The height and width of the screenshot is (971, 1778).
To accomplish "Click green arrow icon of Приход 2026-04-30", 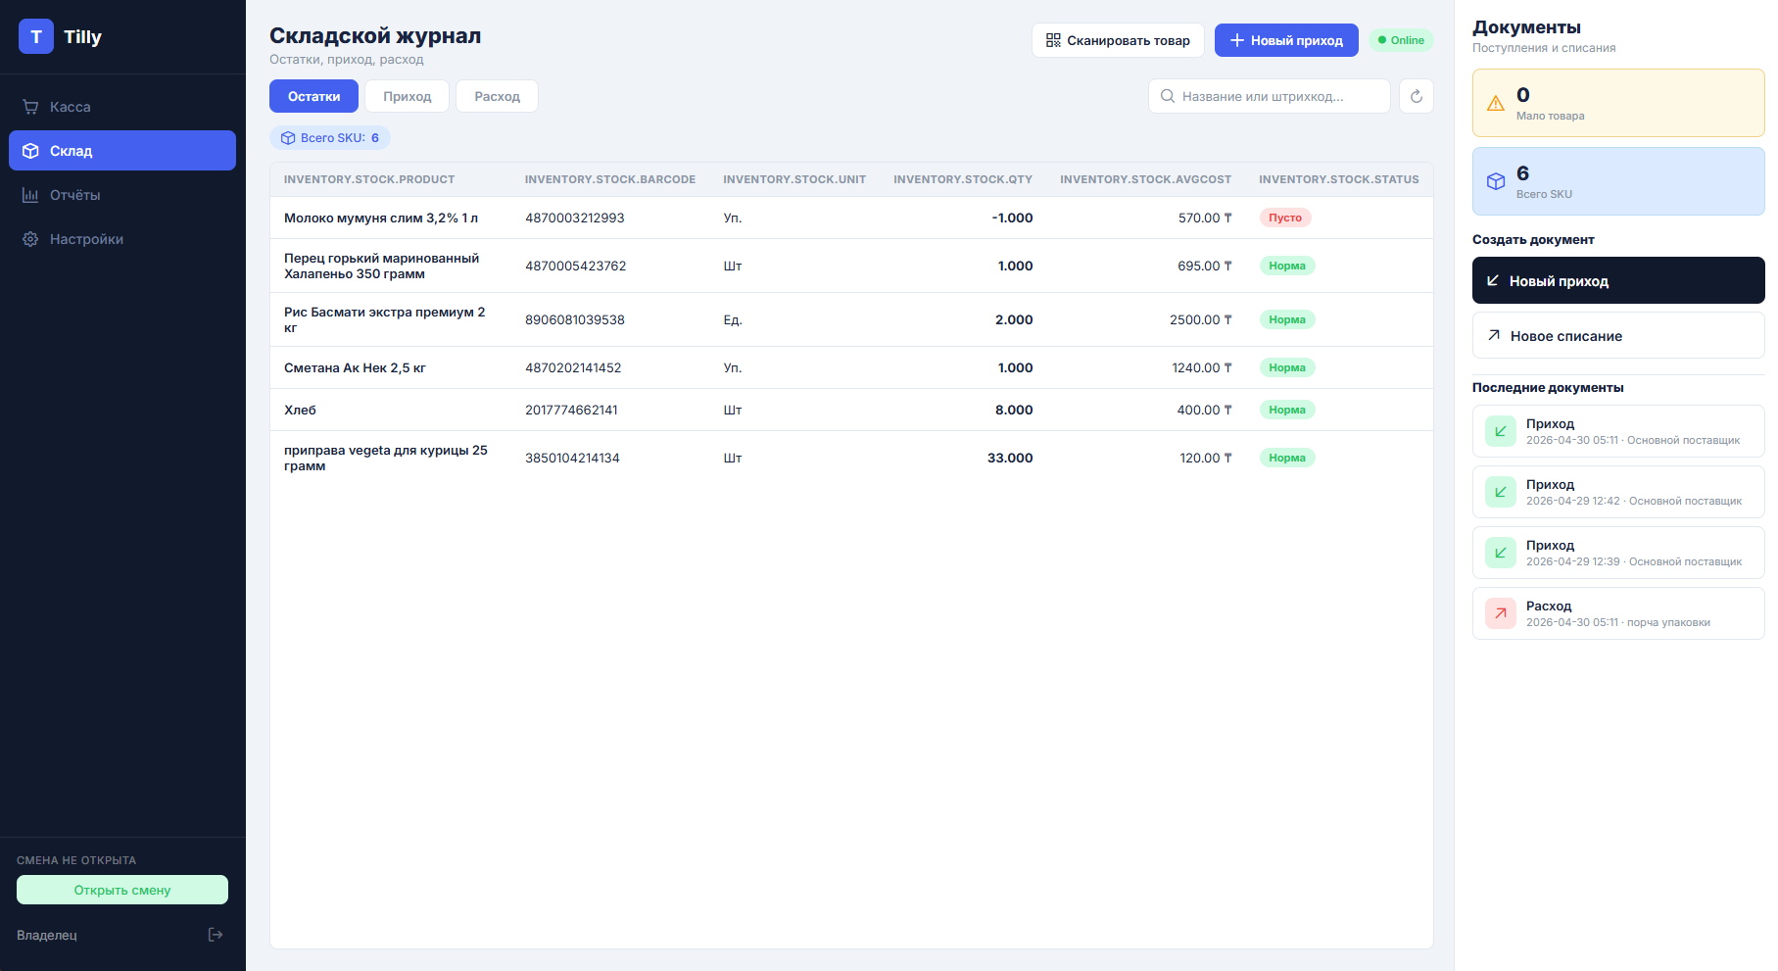I will 1500,431.
